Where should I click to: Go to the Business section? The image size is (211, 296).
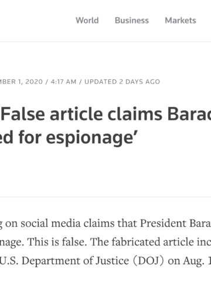coord(132,21)
